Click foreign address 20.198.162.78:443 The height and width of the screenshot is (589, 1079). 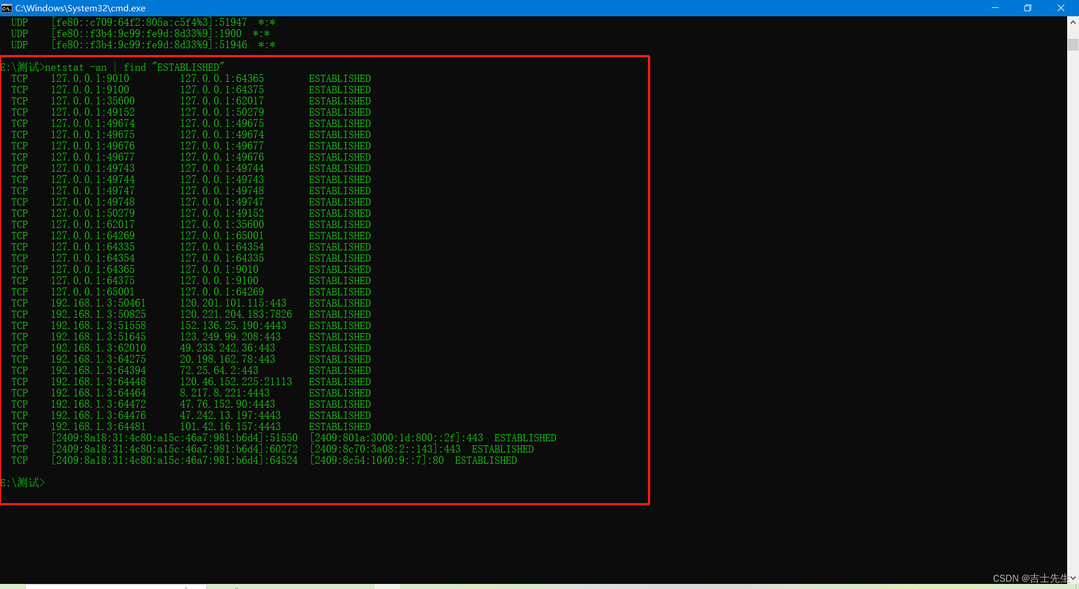coord(228,359)
